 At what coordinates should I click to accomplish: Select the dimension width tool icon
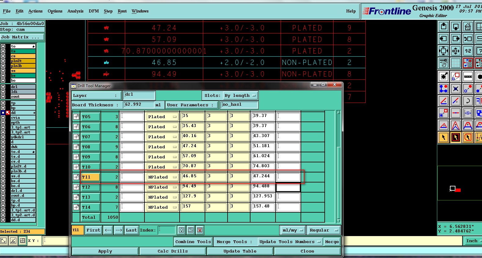click(x=468, y=113)
